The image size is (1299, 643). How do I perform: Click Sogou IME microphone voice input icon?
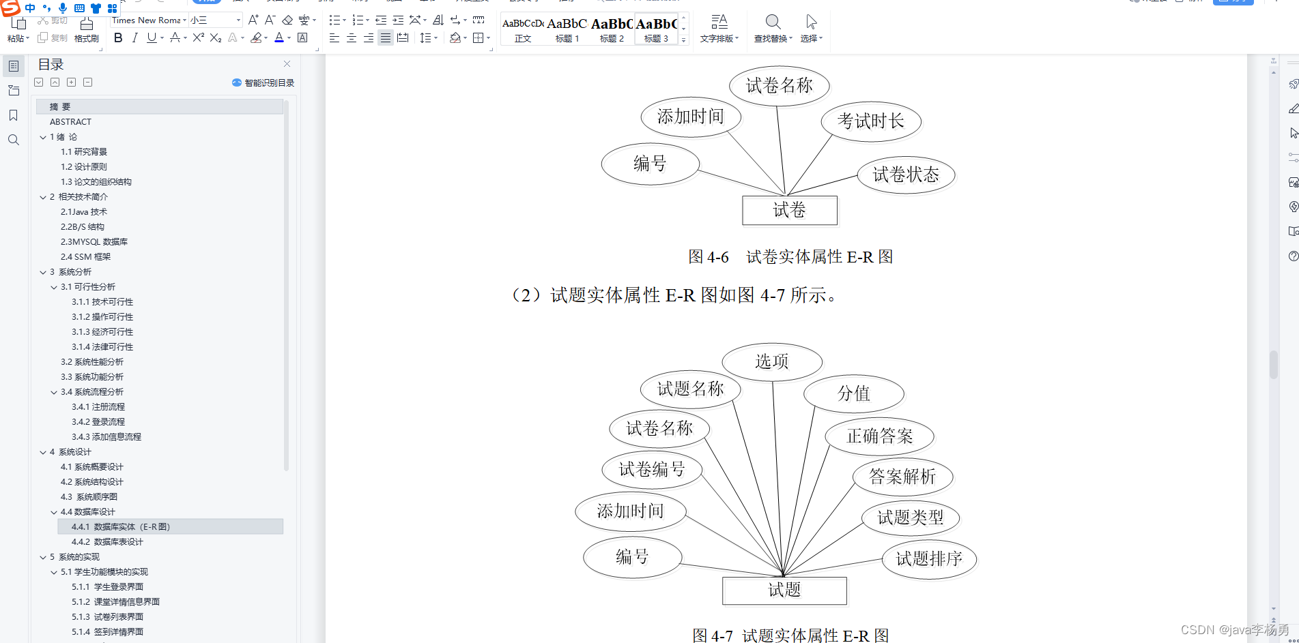63,8
